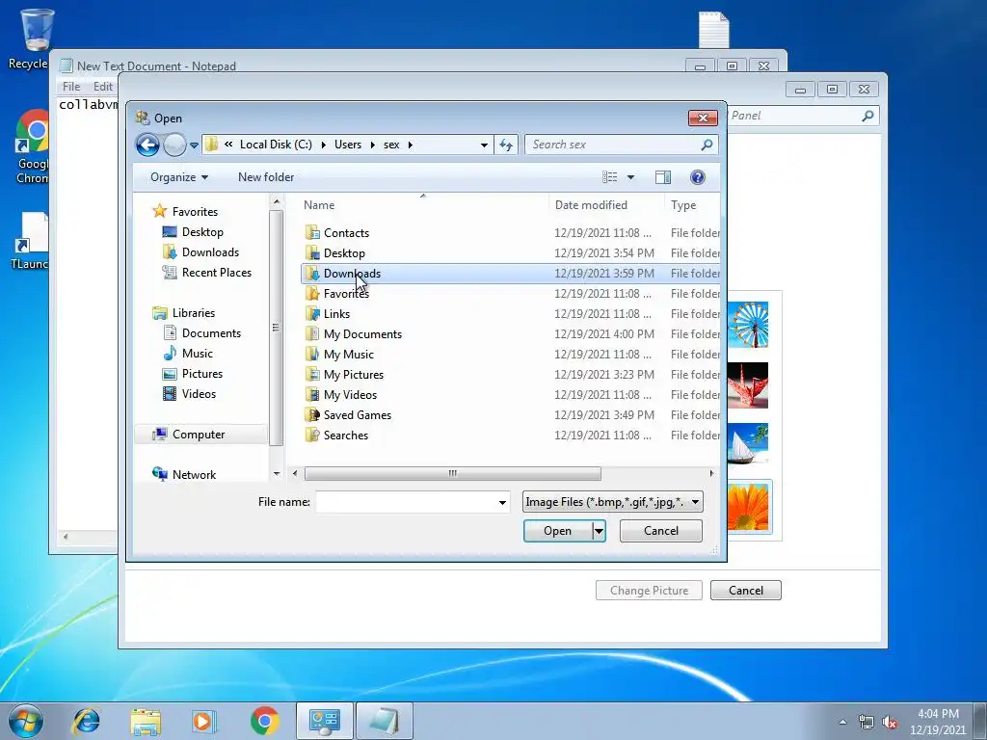987x740 pixels.
Task: Click the search magnifier in Search sex box
Action: pos(707,145)
